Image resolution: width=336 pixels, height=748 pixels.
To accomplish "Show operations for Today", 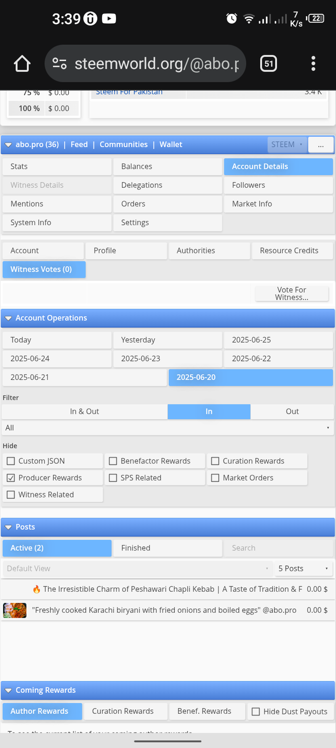I will click(x=57, y=340).
